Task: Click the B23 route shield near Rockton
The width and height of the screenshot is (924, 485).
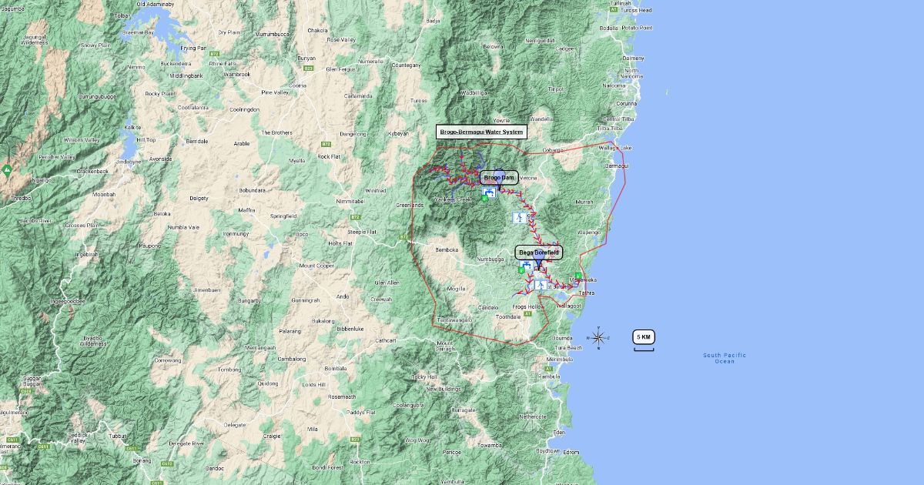Action: click(355, 439)
